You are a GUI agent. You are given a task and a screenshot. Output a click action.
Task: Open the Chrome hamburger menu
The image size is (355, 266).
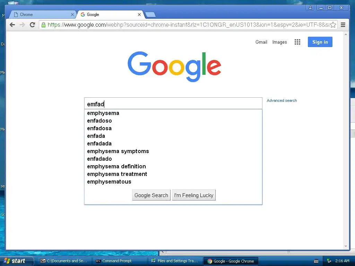tap(343, 25)
